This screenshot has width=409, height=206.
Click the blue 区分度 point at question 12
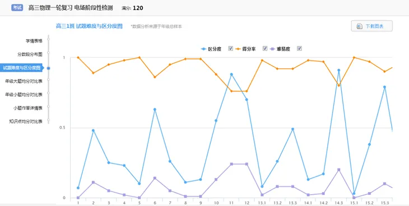click(247, 100)
